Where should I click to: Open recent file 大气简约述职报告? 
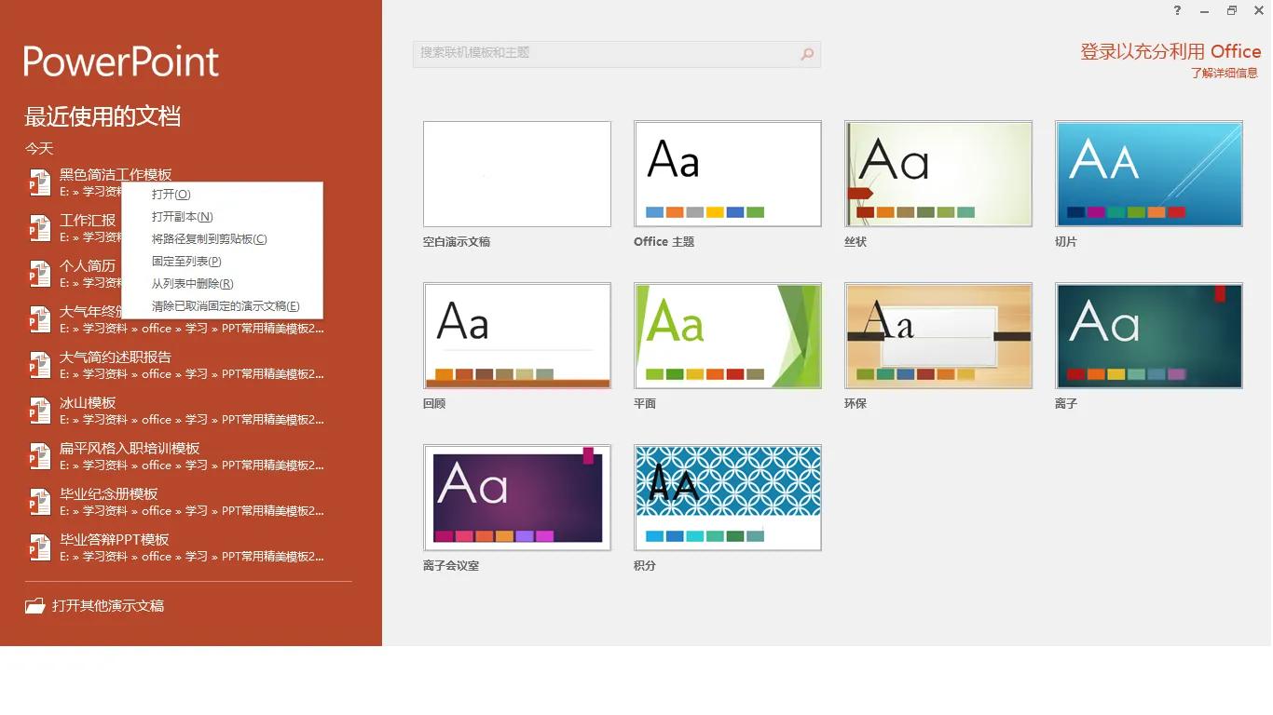[116, 357]
